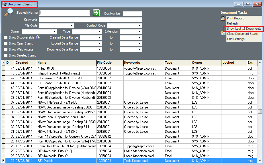The height and width of the screenshot is (165, 264).
Task: Expand the Type dropdown
Action: coord(99,32)
